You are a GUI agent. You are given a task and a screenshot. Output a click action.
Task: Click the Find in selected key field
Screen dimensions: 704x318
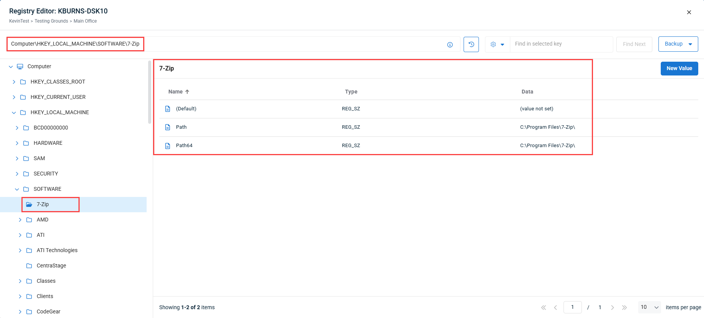[x=561, y=44]
